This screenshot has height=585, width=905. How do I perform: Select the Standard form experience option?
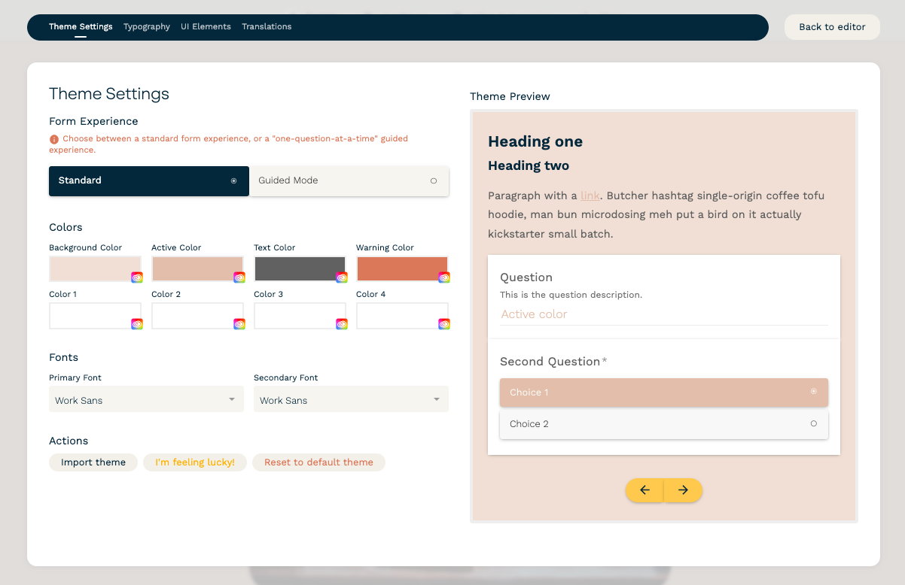point(148,180)
